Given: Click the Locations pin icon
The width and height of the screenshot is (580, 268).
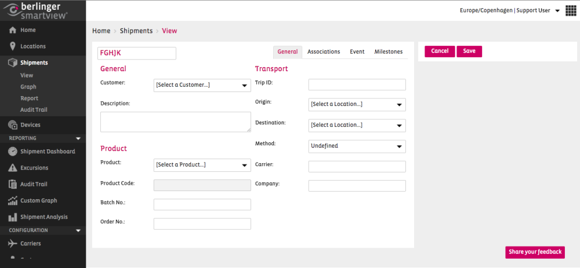Looking at the screenshot, I should pos(13,46).
